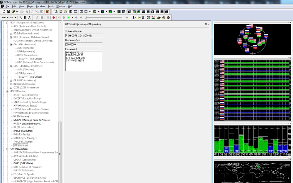Click the Save floppy disk icon

point(8,12)
